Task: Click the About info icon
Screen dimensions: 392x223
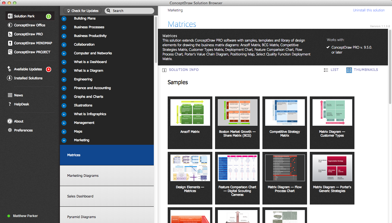Action: 10,121
